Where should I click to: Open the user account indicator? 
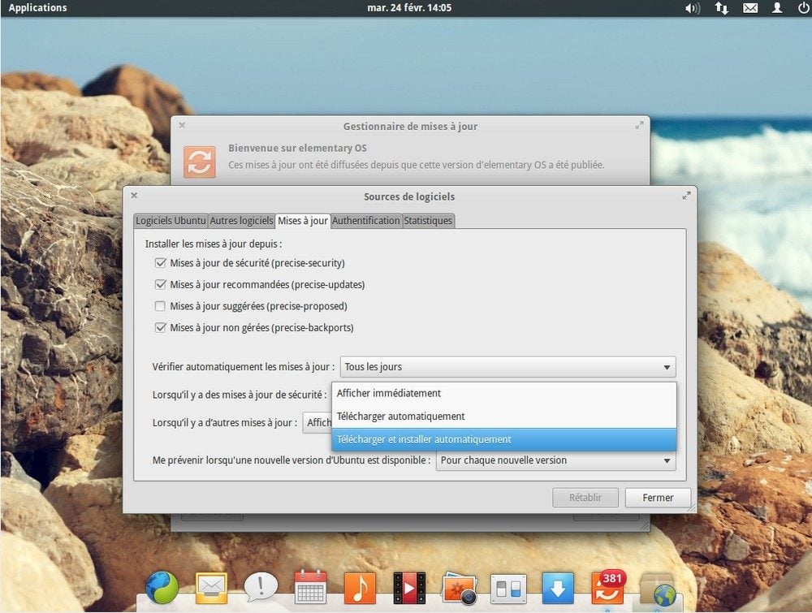[777, 8]
